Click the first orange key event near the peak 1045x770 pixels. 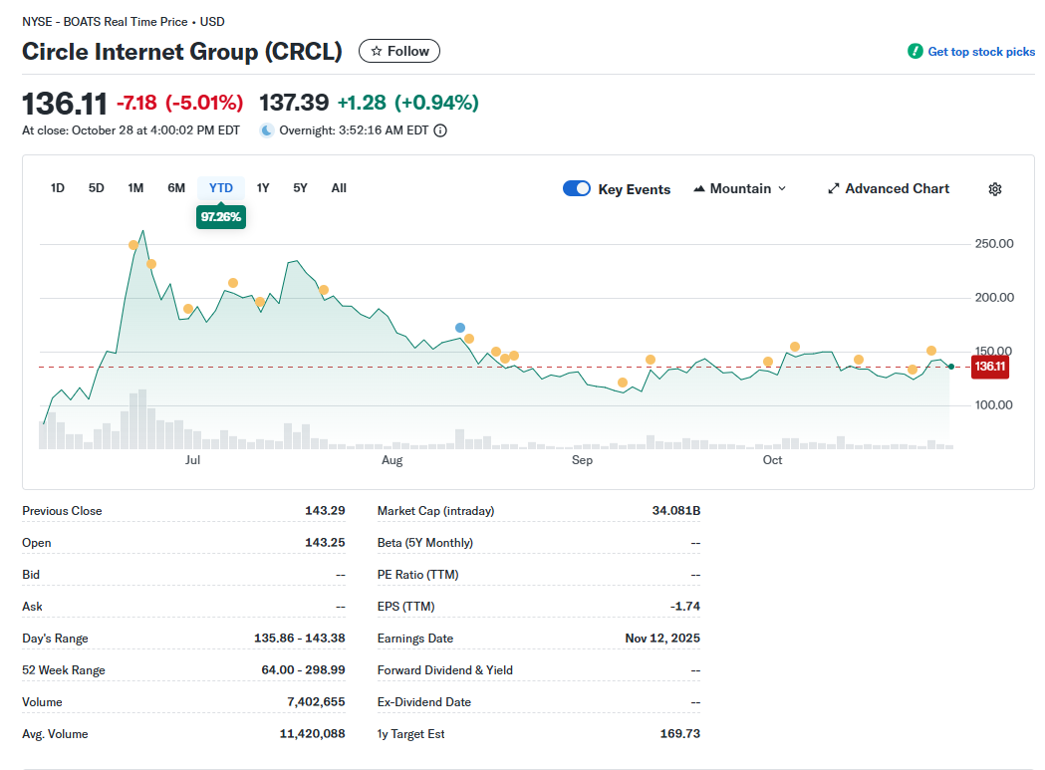pyautogui.click(x=133, y=245)
